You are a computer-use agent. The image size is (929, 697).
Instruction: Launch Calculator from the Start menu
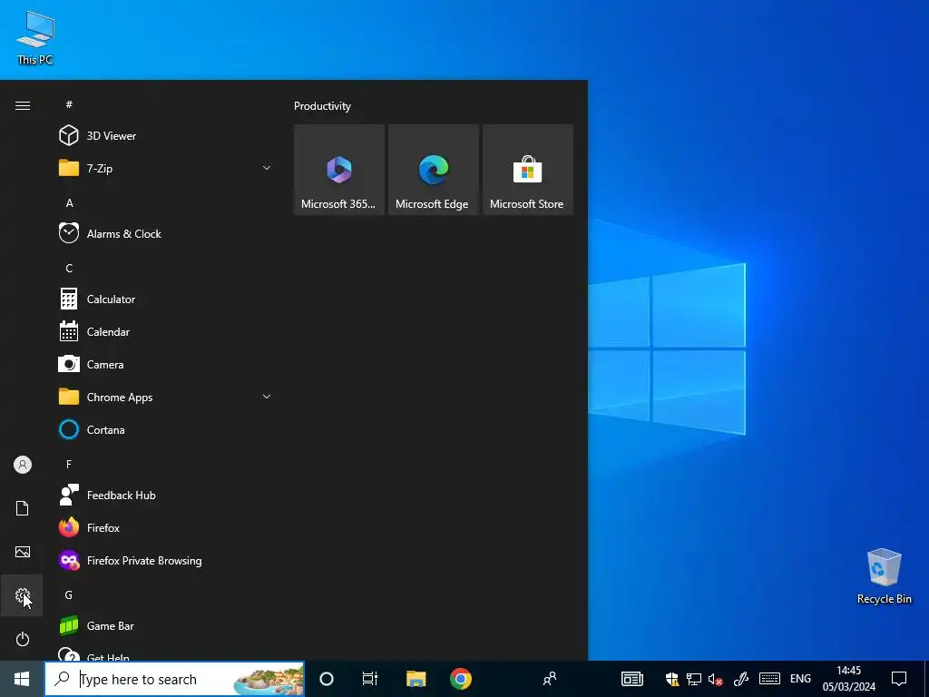(166, 299)
